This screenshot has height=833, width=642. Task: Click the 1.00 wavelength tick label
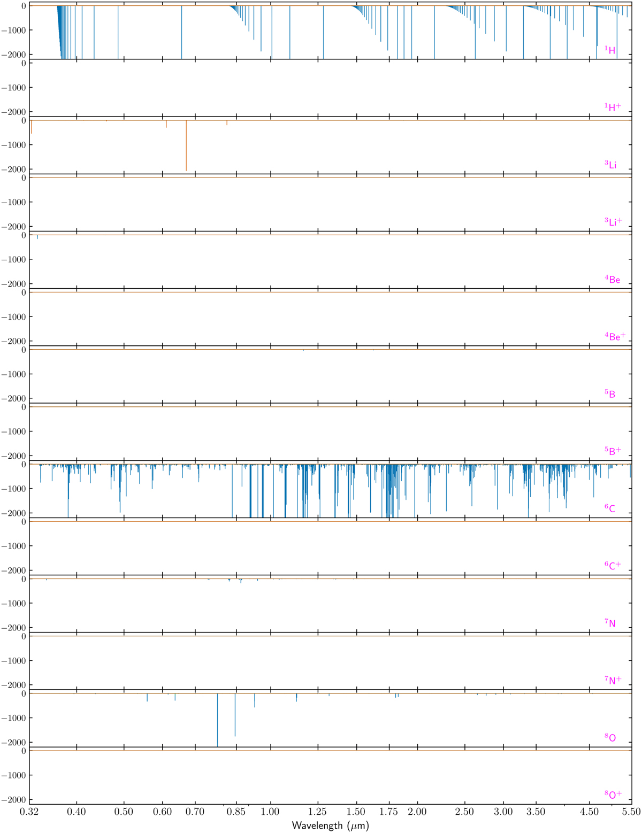click(271, 812)
